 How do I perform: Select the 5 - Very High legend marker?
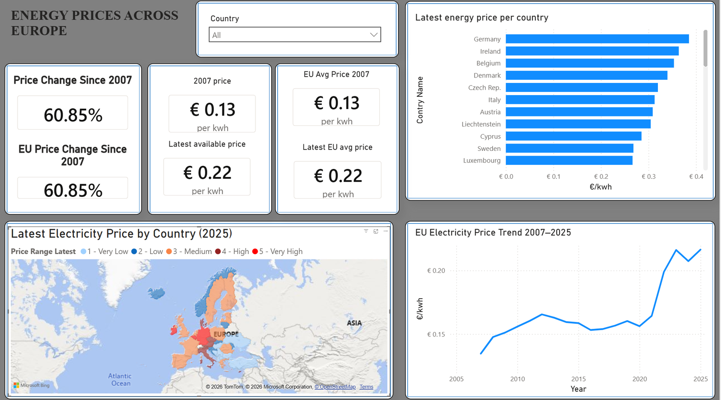click(x=255, y=251)
